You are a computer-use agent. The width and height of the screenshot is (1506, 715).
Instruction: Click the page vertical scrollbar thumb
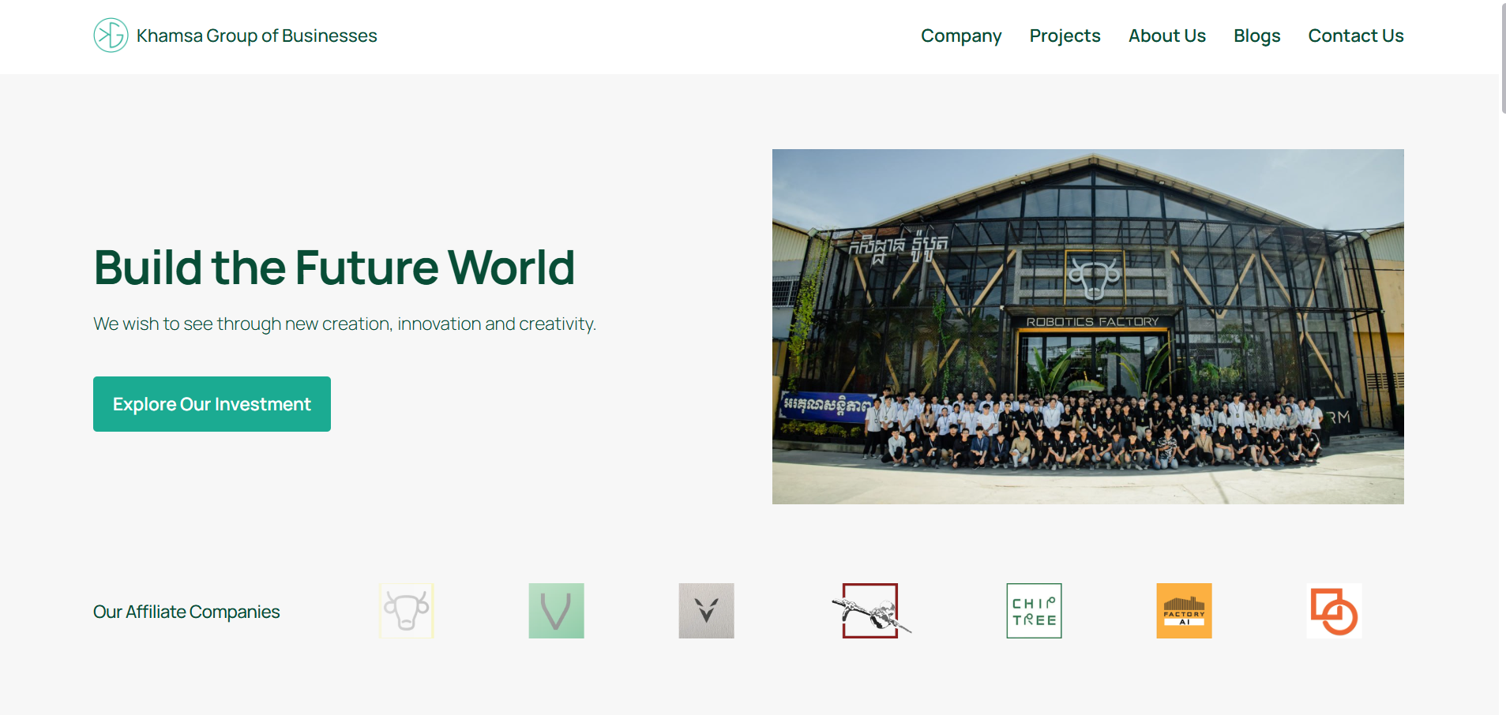[x=1502, y=58]
